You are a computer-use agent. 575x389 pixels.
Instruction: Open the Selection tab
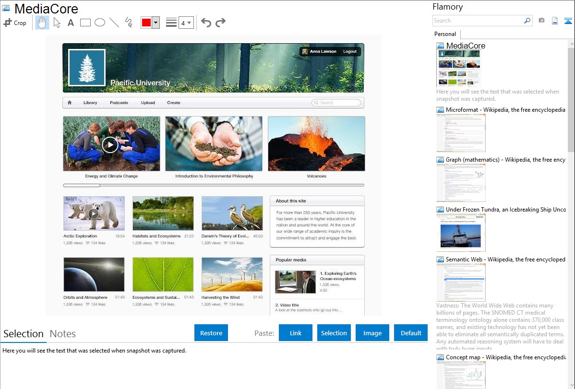[x=24, y=334]
